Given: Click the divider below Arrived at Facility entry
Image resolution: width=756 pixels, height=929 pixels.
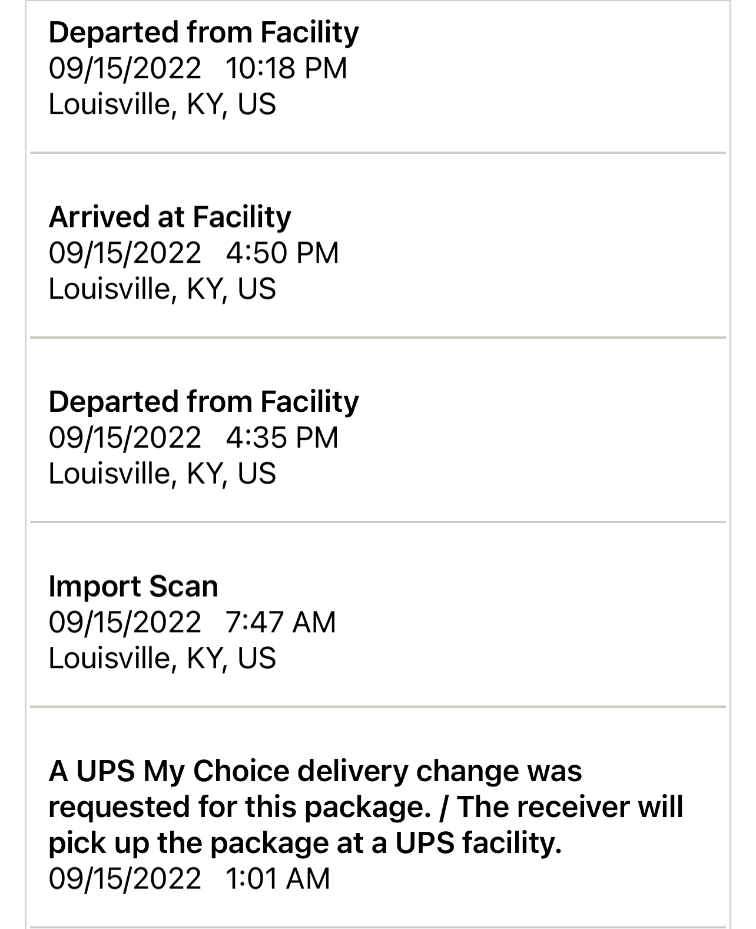Looking at the screenshot, I should point(378,338).
